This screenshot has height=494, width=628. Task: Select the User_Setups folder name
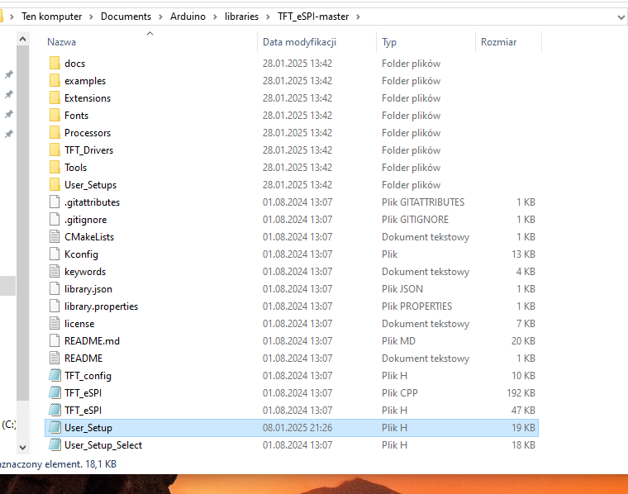pos(91,184)
